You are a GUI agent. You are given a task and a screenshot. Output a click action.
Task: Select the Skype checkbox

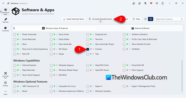click(51, 54)
